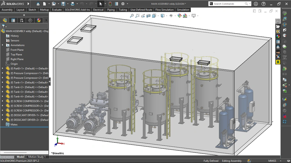Click the Print icon
This screenshot has height=163, width=291.
72,4
